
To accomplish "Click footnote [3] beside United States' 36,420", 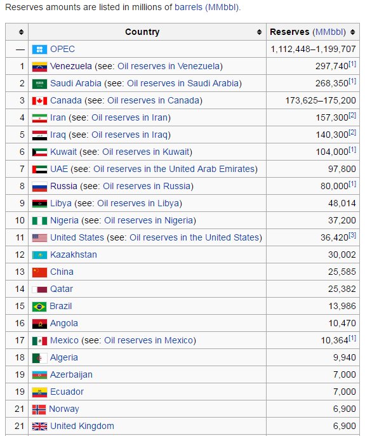I will point(352,236).
